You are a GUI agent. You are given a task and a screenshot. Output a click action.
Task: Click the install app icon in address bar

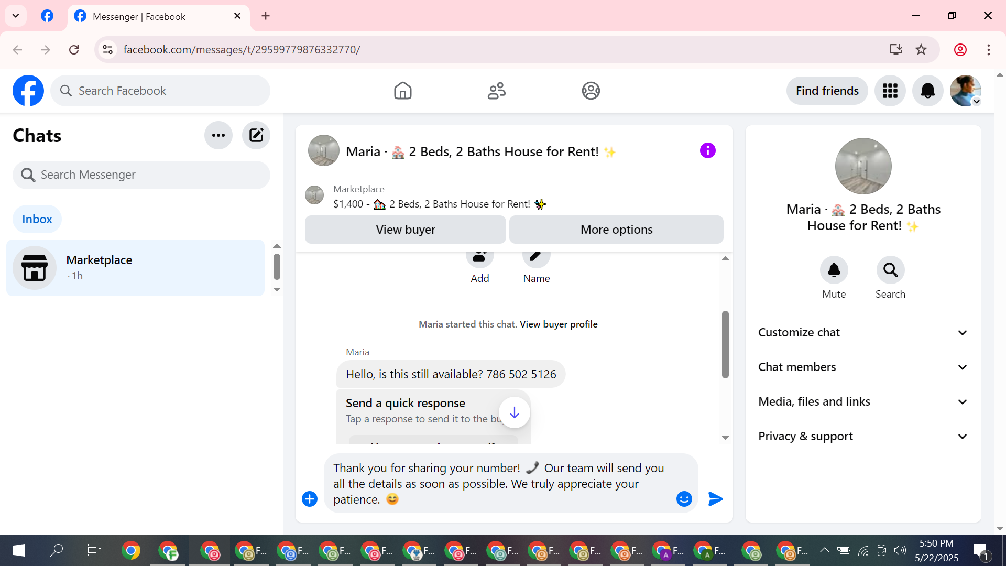(896, 50)
